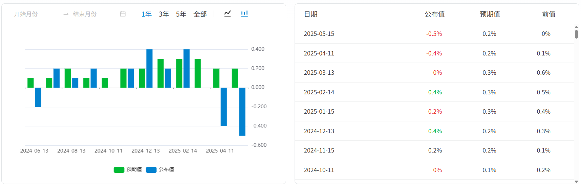This screenshot has width=581, height=186.
Task: Click the -0.5% published value
Action: [x=434, y=34]
